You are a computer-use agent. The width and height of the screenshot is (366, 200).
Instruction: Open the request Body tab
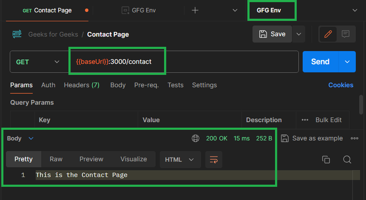pyautogui.click(x=118, y=85)
